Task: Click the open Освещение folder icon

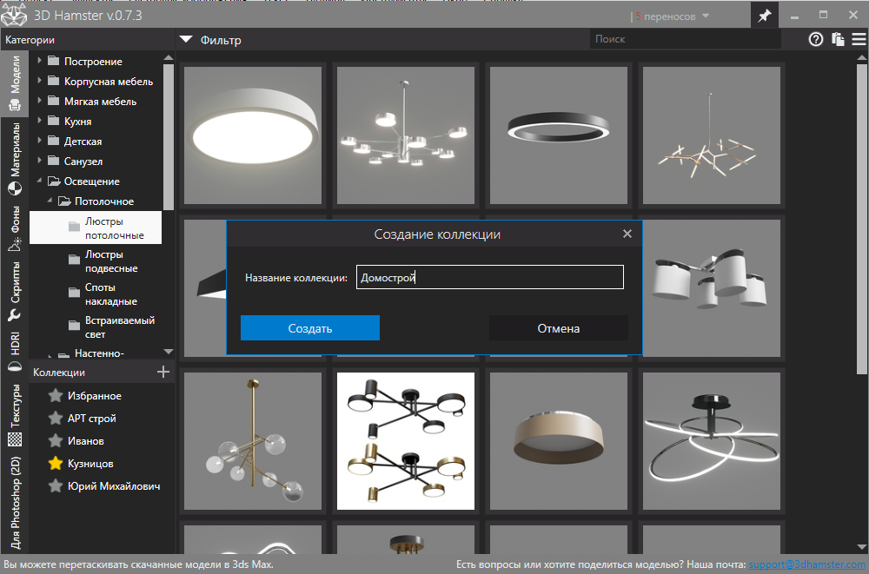Action: point(54,181)
